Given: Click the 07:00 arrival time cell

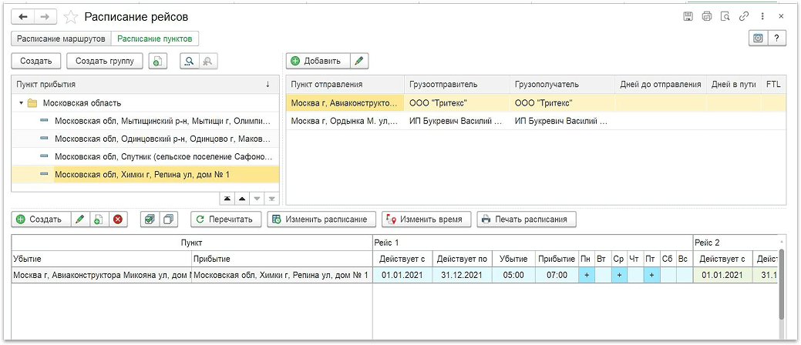Looking at the screenshot, I should tap(557, 275).
